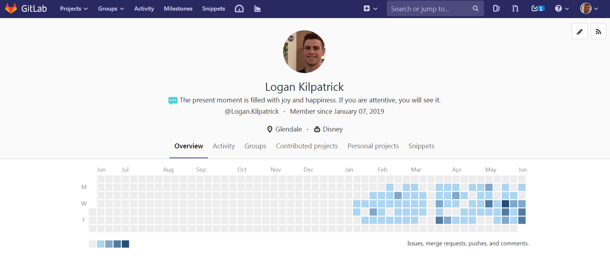Switch to the Activity profile tab

click(x=224, y=146)
